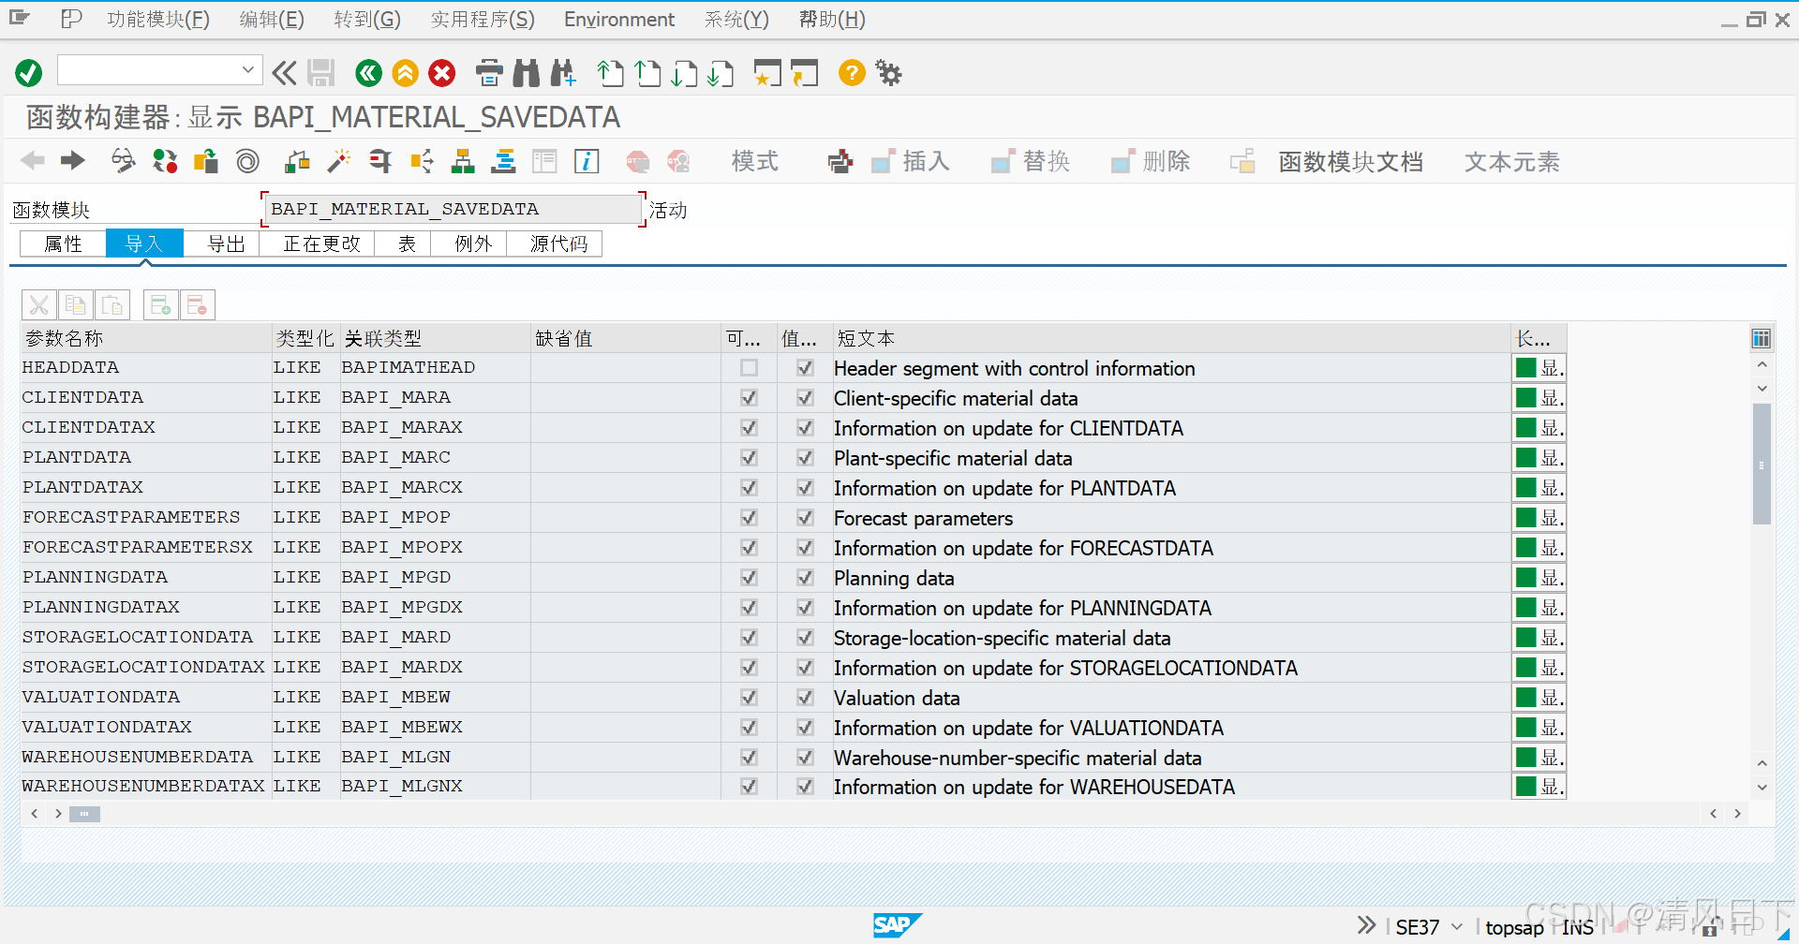The height and width of the screenshot is (944, 1799).
Task: Toggle optional checkbox for PLANTDATA row
Action: (749, 458)
